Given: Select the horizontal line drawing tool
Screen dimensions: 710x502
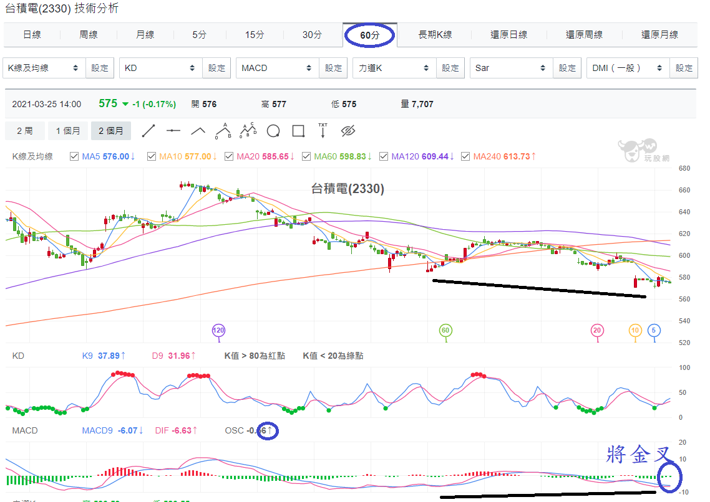Looking at the screenshot, I should click(x=173, y=131).
